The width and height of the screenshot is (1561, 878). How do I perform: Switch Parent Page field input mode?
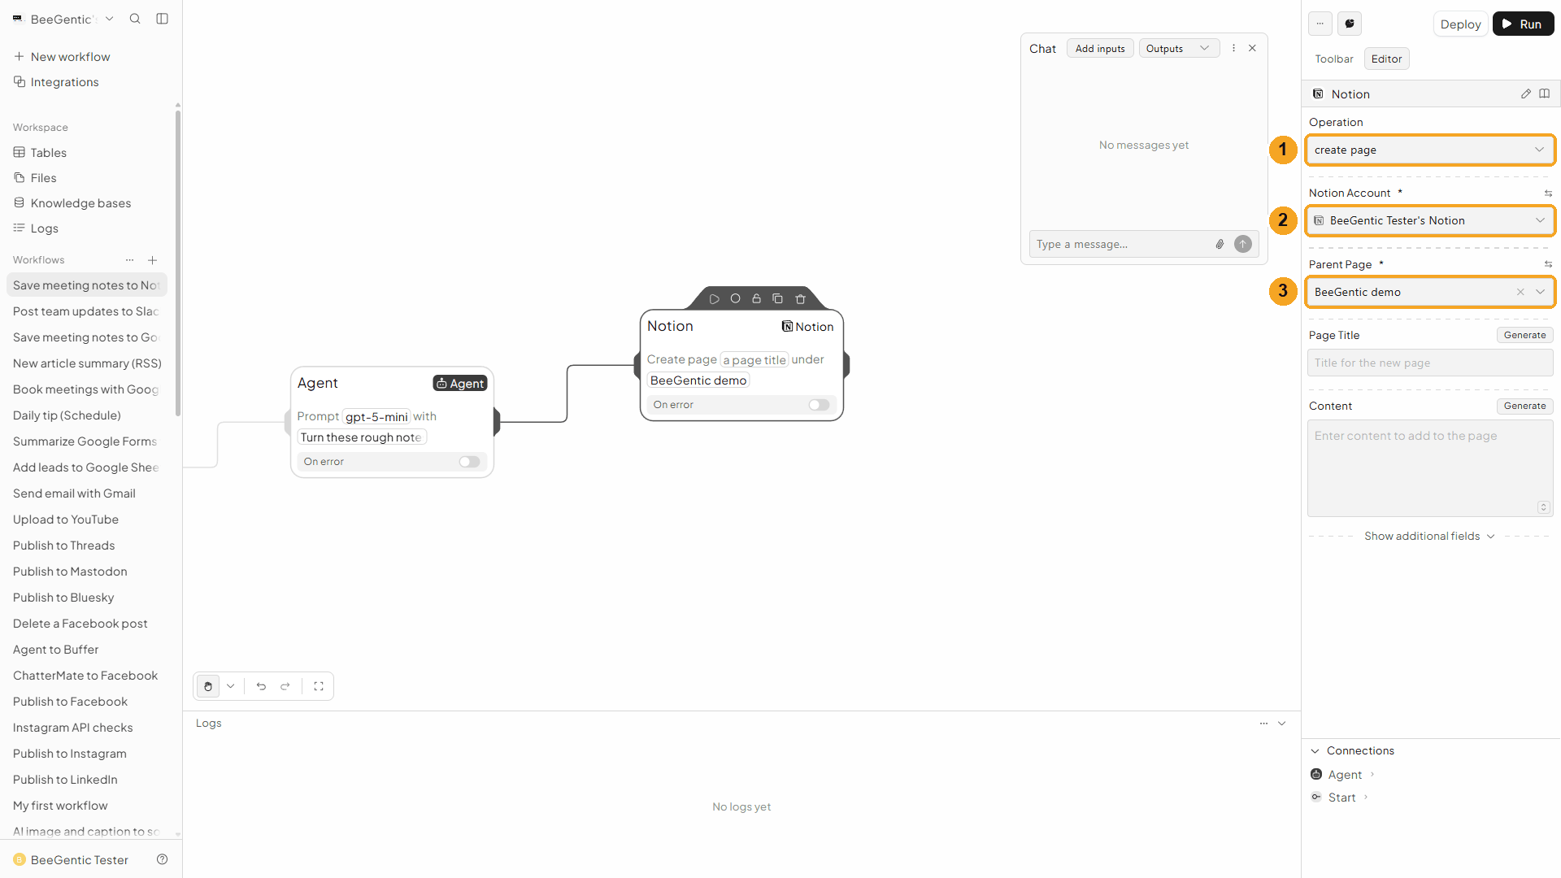point(1548,264)
